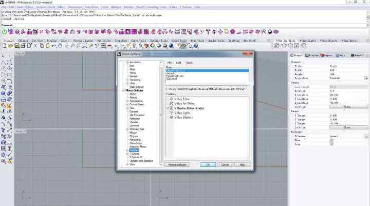Select the Pan hand icon in Standard toolbar
Viewport: 370px width, 206px height.
[x=60, y=46]
